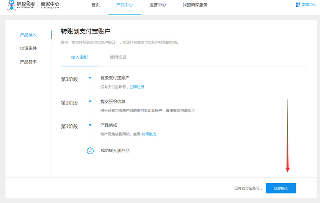Select 申请条件 in the left sidebar
Image resolution: width=320 pixels, height=203 pixels.
[28, 48]
